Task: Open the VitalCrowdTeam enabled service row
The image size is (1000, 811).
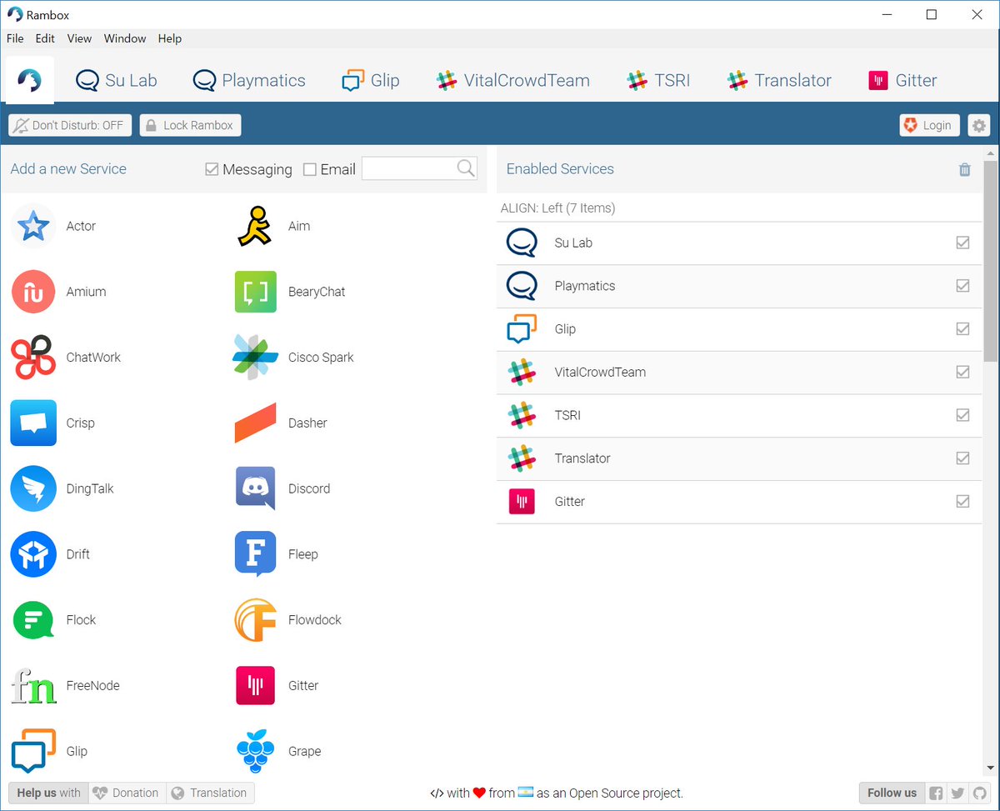Action: [x=738, y=373]
